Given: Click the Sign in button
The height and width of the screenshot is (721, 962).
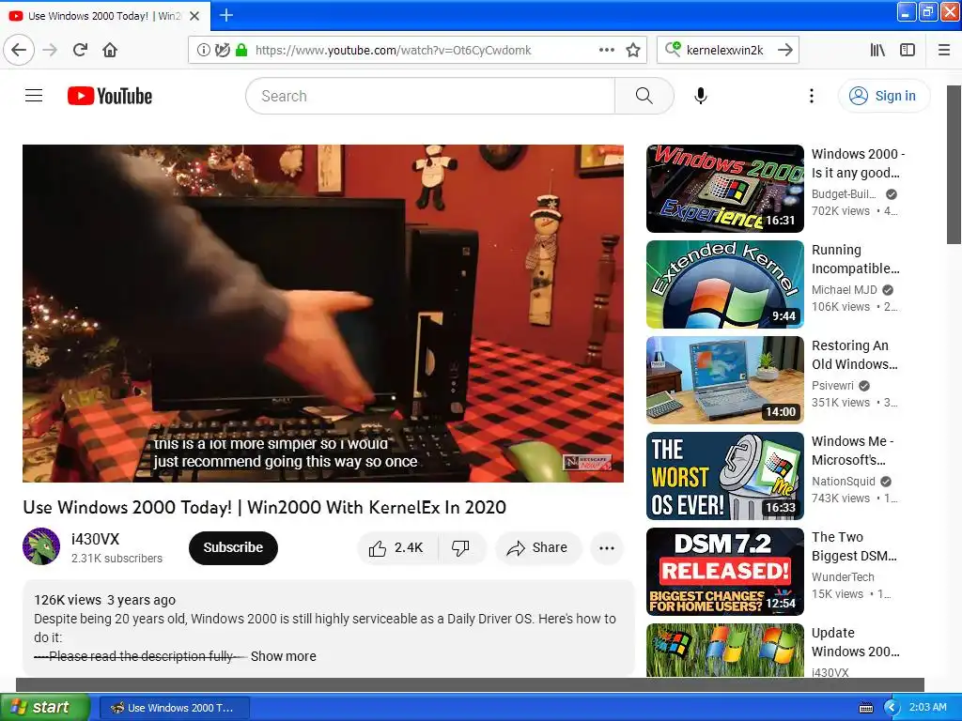Looking at the screenshot, I should [x=884, y=96].
